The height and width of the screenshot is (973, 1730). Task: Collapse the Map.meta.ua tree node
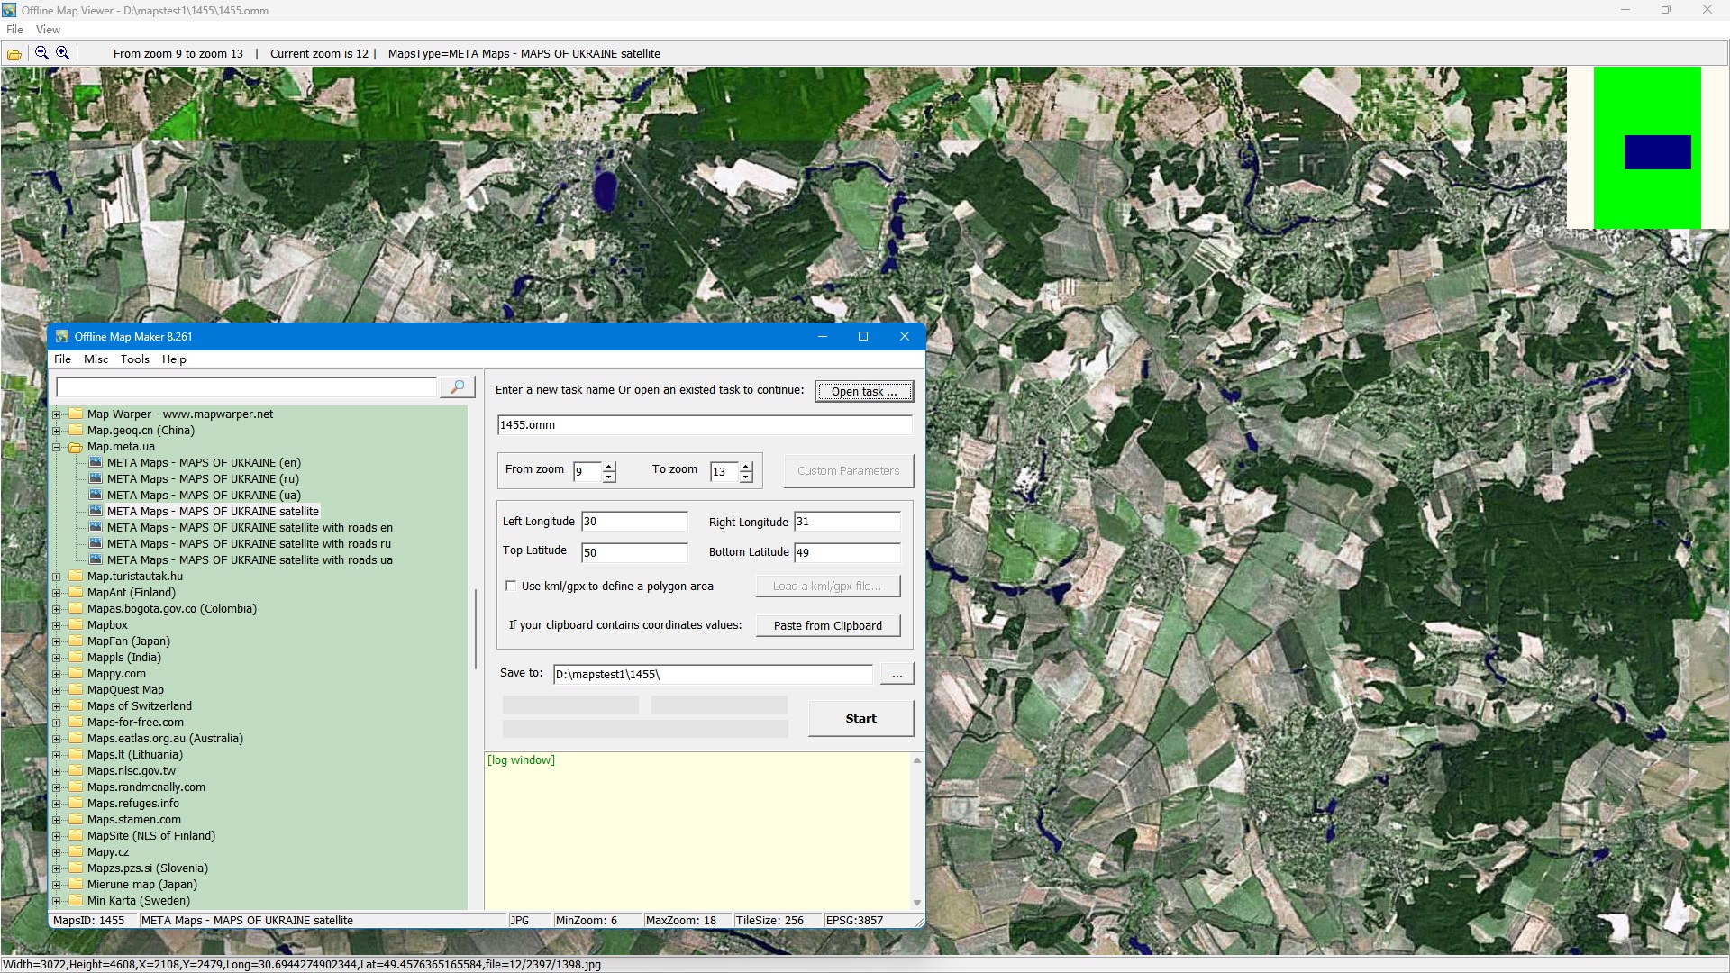click(x=57, y=447)
